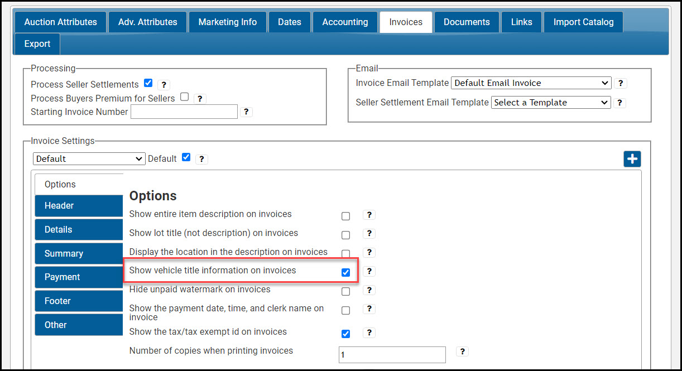Open help for Process Seller Settlements
The width and height of the screenshot is (682, 371).
point(164,85)
